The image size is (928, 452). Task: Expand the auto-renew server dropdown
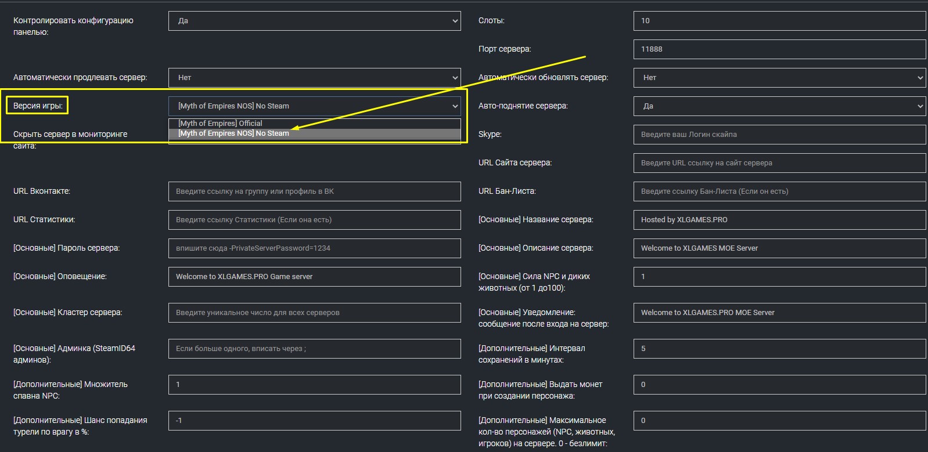[x=314, y=78]
